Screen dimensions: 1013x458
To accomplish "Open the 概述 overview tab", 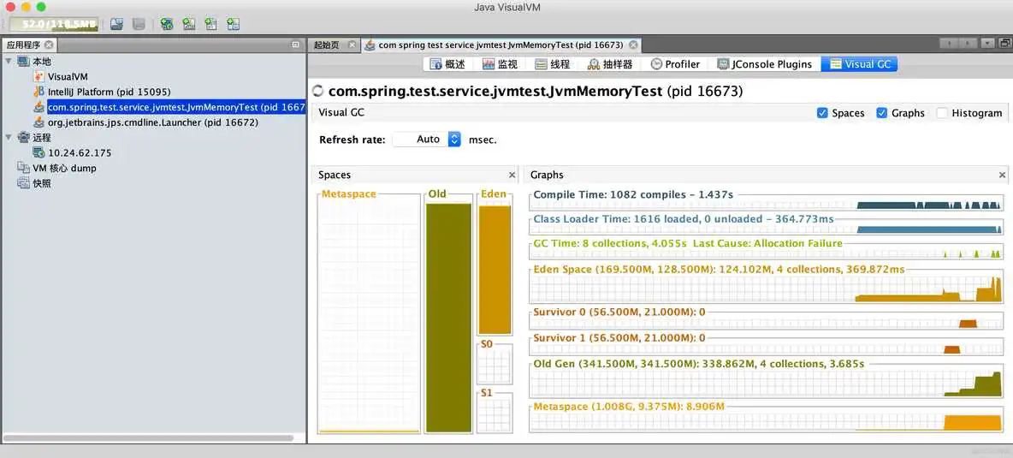I will tap(447, 64).
